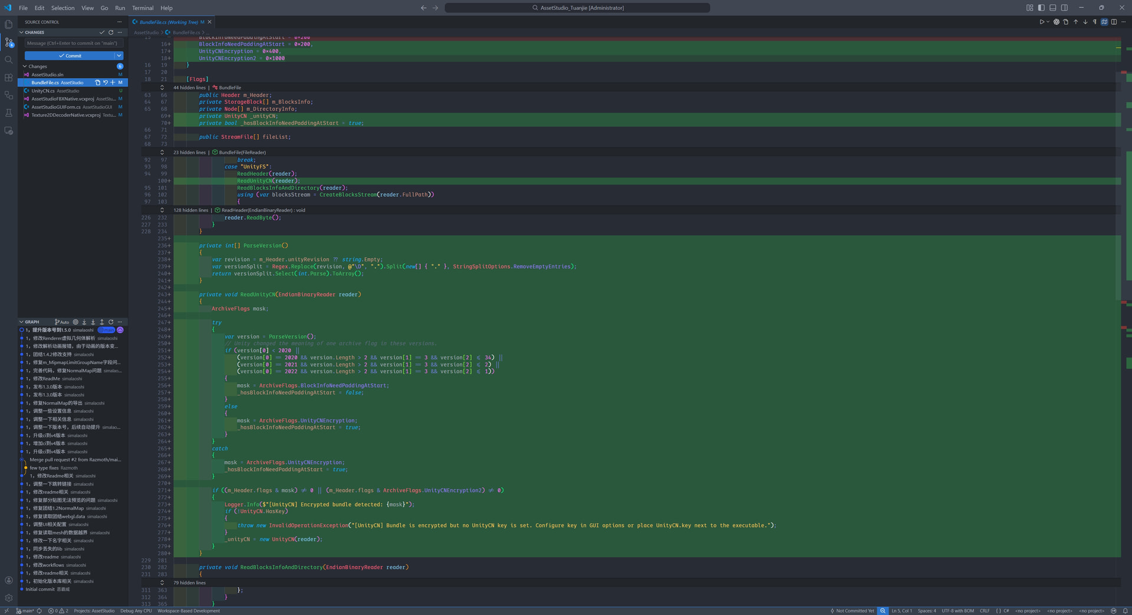Open the Explorer view in activity bar

coord(9,25)
